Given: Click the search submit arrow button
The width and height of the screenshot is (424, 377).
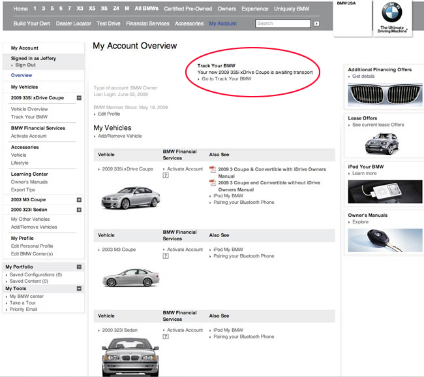Looking at the screenshot, I should point(316,24).
